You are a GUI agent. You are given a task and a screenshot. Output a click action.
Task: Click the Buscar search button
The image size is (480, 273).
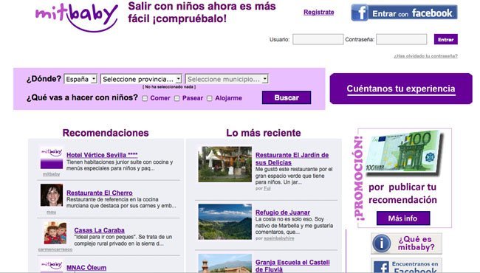pyautogui.click(x=287, y=97)
